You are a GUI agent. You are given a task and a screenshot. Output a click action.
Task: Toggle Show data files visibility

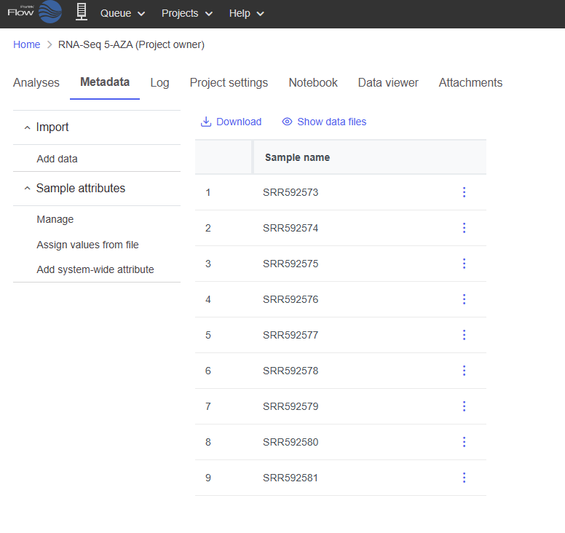tap(324, 122)
